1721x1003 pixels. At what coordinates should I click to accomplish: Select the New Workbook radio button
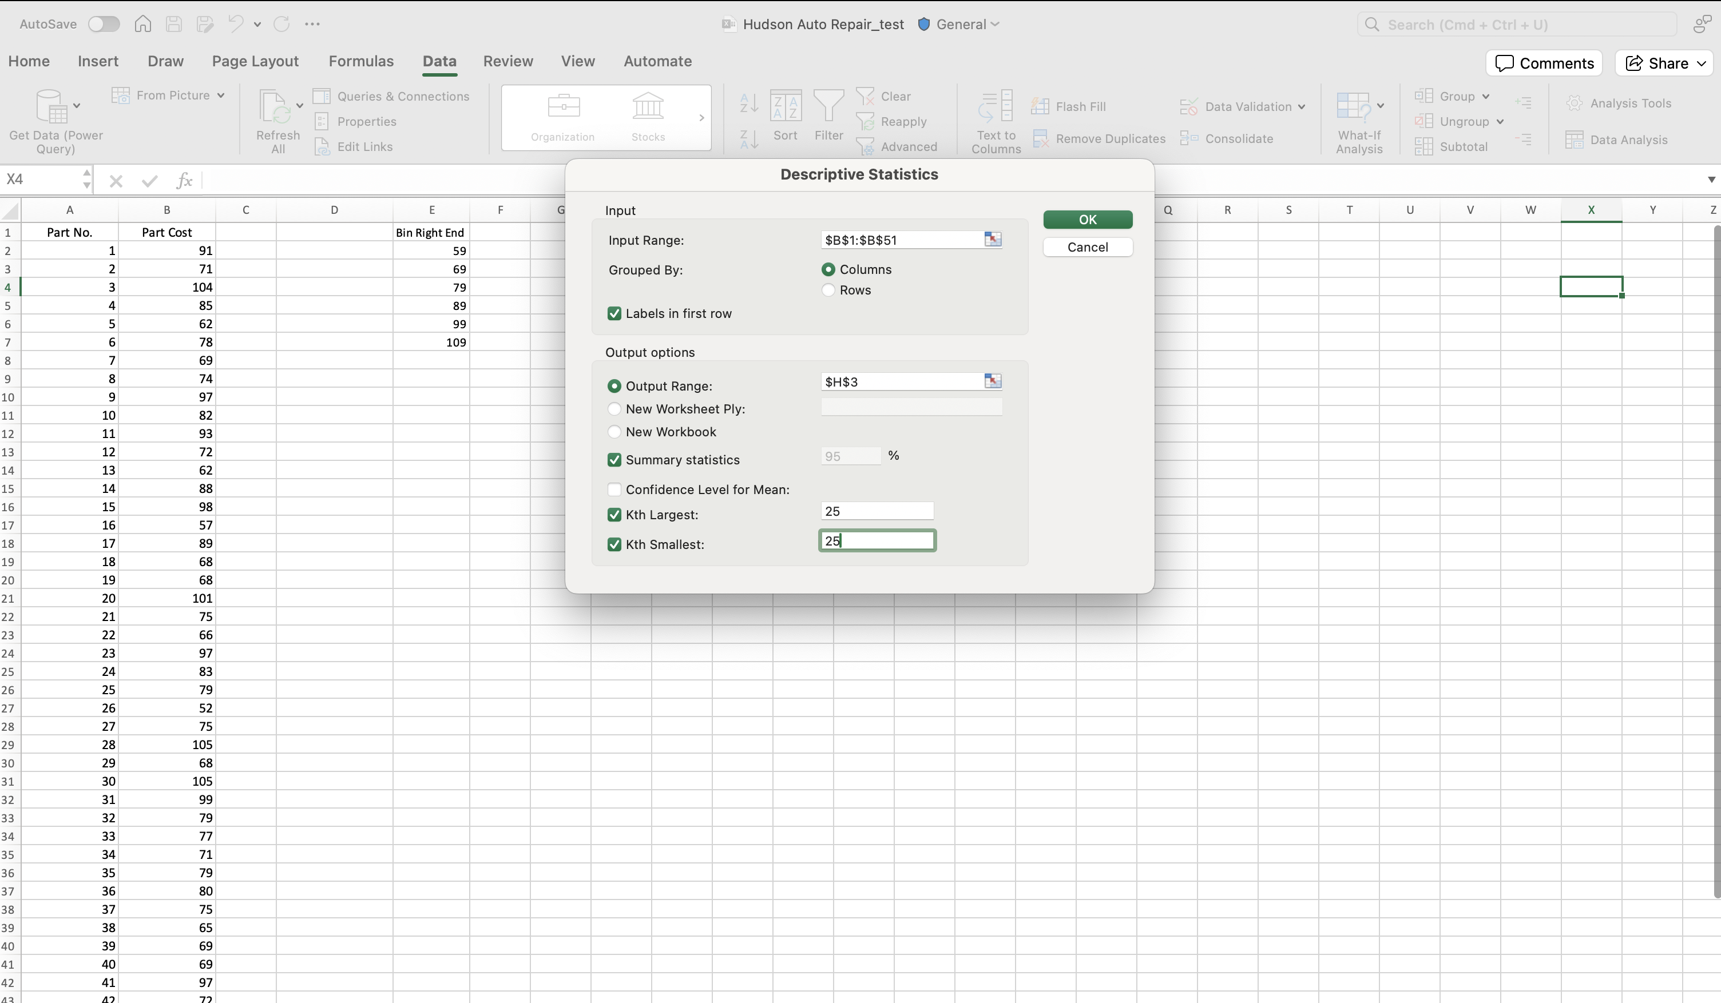(x=614, y=432)
